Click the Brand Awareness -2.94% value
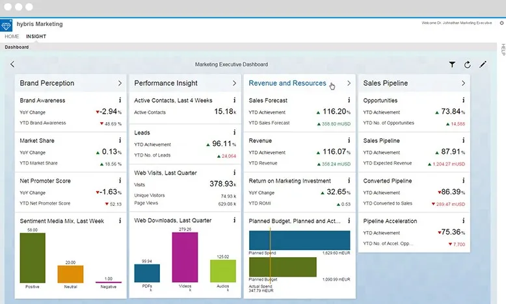 109,112
